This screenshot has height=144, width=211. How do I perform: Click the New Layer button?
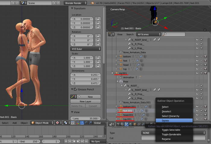point(86,101)
